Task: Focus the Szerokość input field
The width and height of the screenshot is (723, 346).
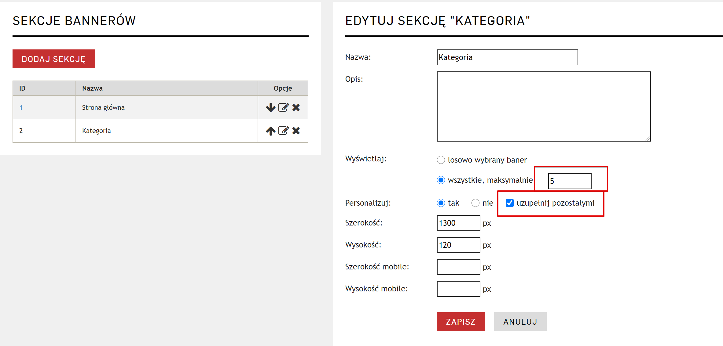Action: 458,223
